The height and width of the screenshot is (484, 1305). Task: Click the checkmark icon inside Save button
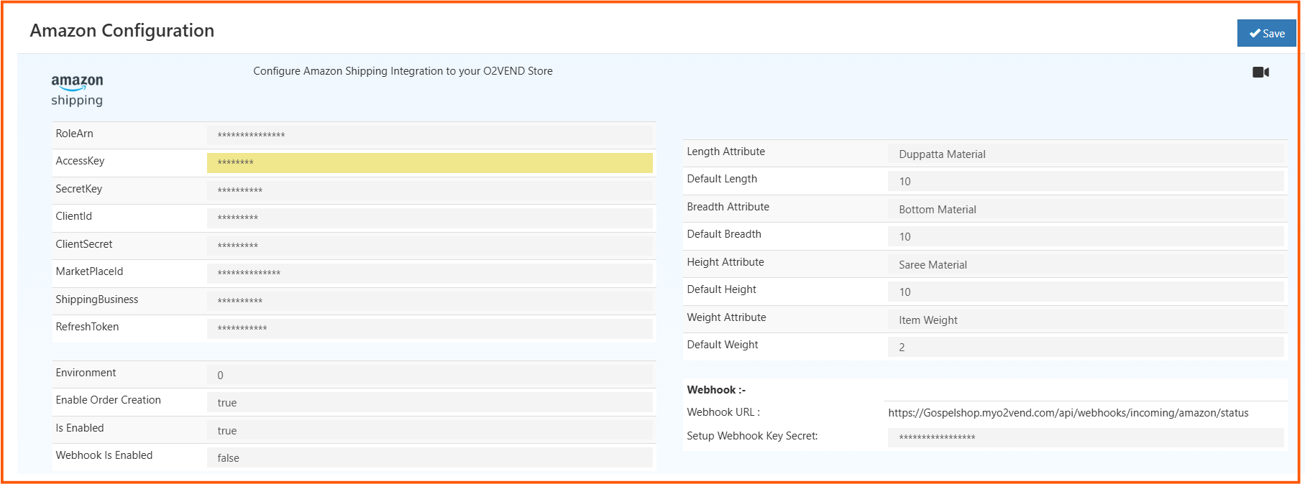(1254, 33)
